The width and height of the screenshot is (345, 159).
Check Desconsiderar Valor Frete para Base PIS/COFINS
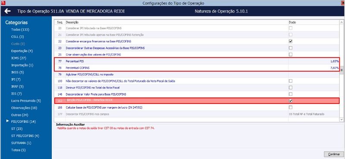click(291, 94)
